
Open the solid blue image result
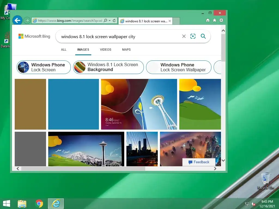tap(74, 104)
